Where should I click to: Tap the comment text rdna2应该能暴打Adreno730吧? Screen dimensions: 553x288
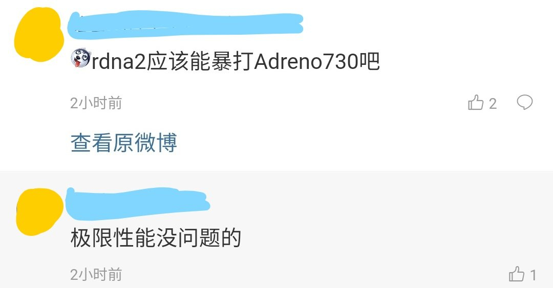click(225, 61)
